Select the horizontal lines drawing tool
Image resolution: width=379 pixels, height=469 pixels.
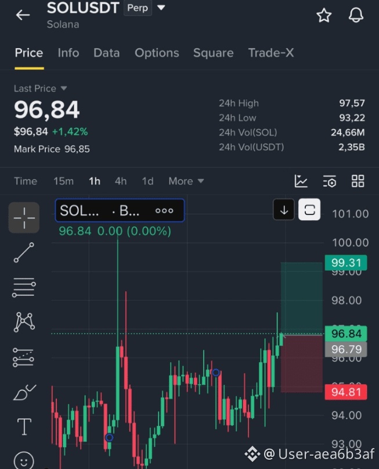pos(24,288)
